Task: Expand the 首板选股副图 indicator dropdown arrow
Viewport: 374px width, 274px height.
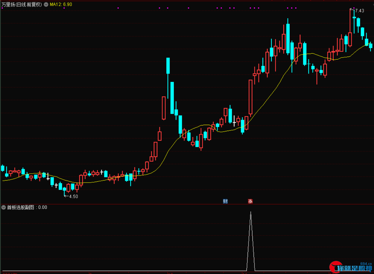Action: click(4, 207)
